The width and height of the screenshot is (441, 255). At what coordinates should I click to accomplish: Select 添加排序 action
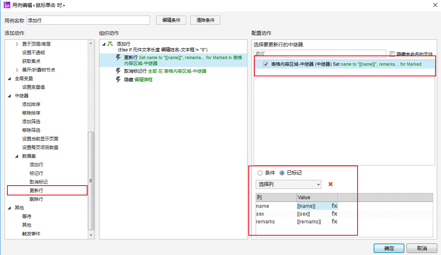31,104
